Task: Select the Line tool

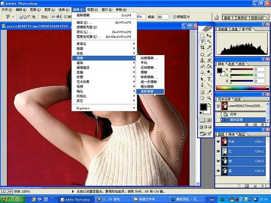Action: click(x=209, y=85)
